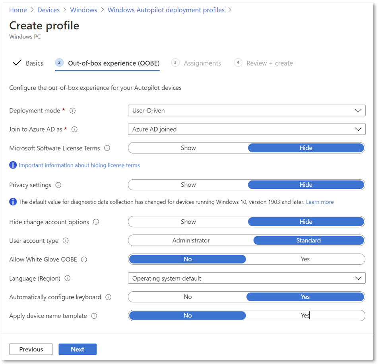Go to the Review + create step
Screen dimensions: 378x364
pyautogui.click(x=270, y=63)
